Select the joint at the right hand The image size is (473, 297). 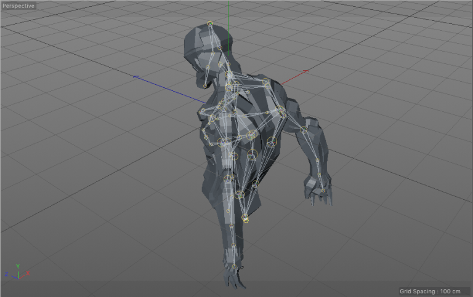click(323, 191)
